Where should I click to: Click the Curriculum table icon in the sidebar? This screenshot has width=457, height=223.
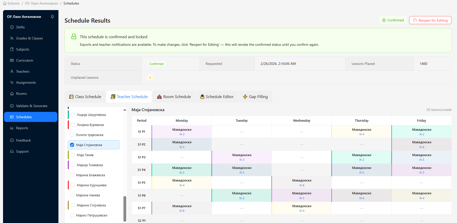pyautogui.click(x=12, y=60)
